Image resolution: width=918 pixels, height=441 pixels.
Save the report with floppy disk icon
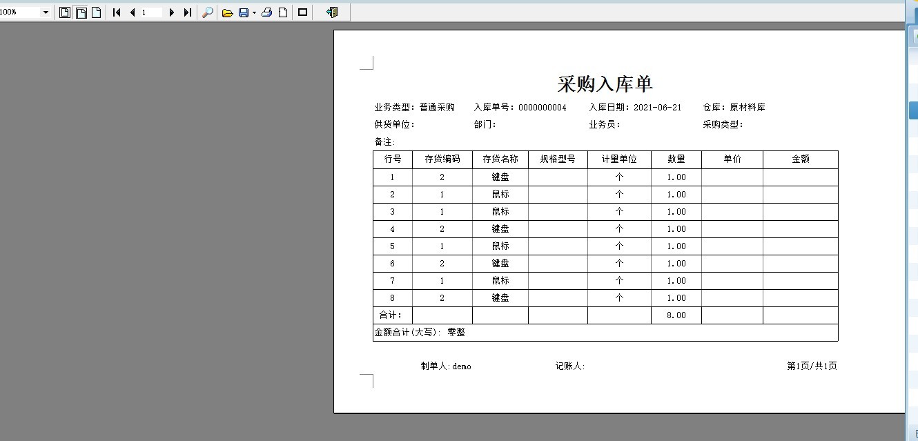click(x=244, y=12)
